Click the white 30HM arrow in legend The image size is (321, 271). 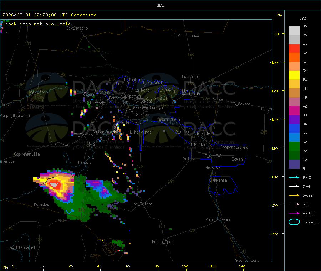click(294, 186)
